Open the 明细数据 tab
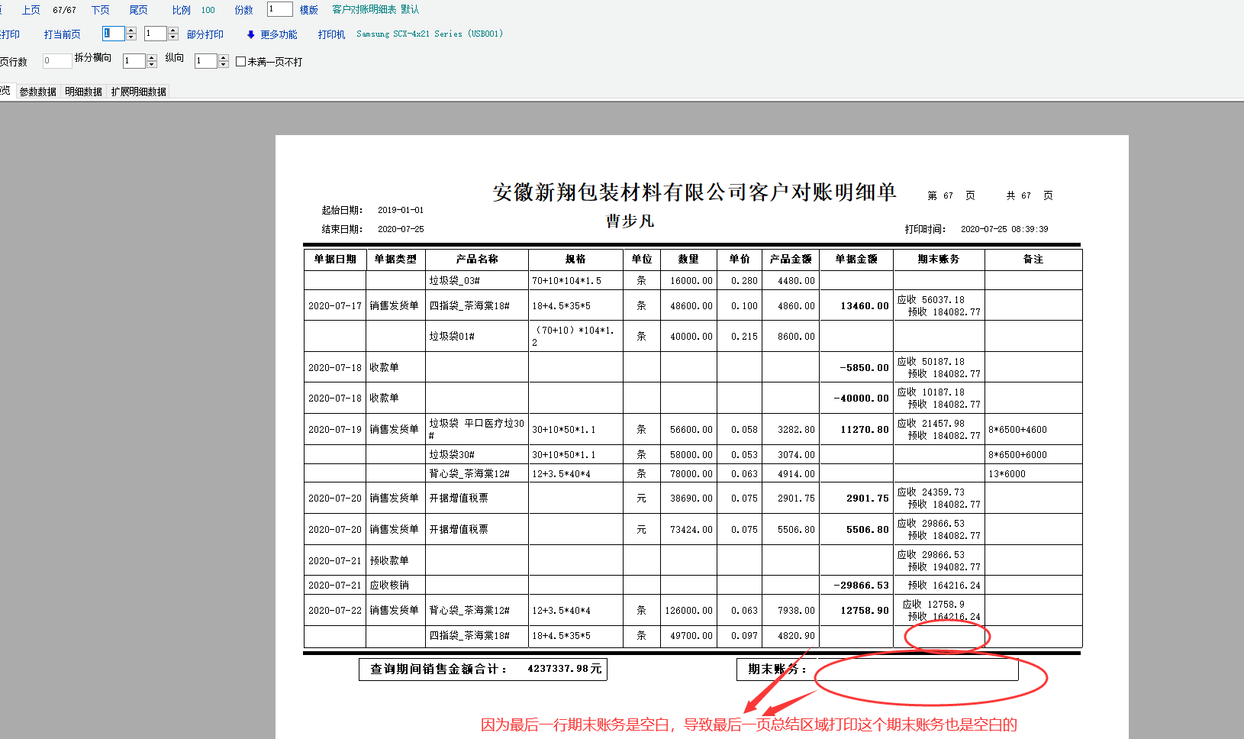1244x739 pixels. (83, 92)
